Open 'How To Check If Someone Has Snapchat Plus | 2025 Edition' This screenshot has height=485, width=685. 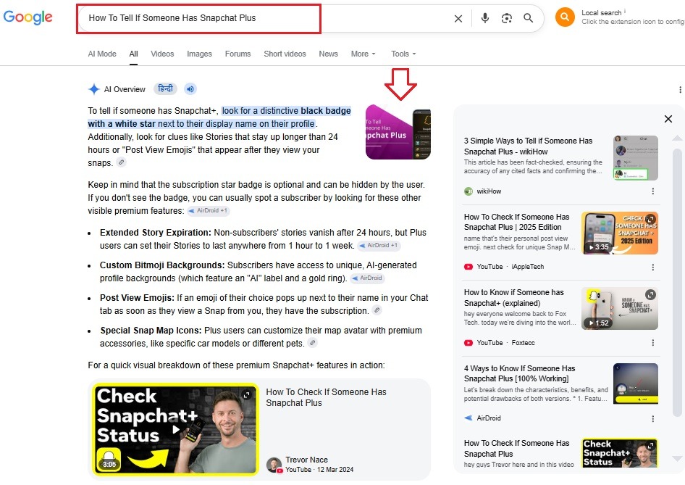tap(516, 222)
